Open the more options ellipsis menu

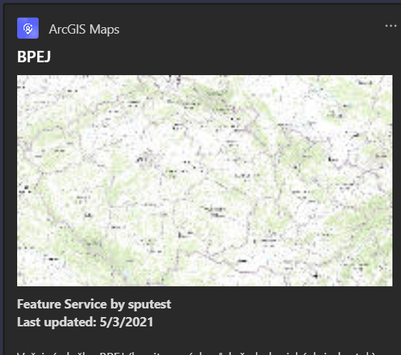tap(391, 26)
